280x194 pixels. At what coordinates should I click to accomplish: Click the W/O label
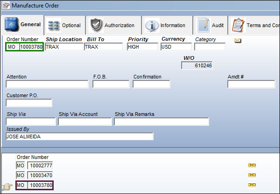pyautogui.click(x=189, y=58)
